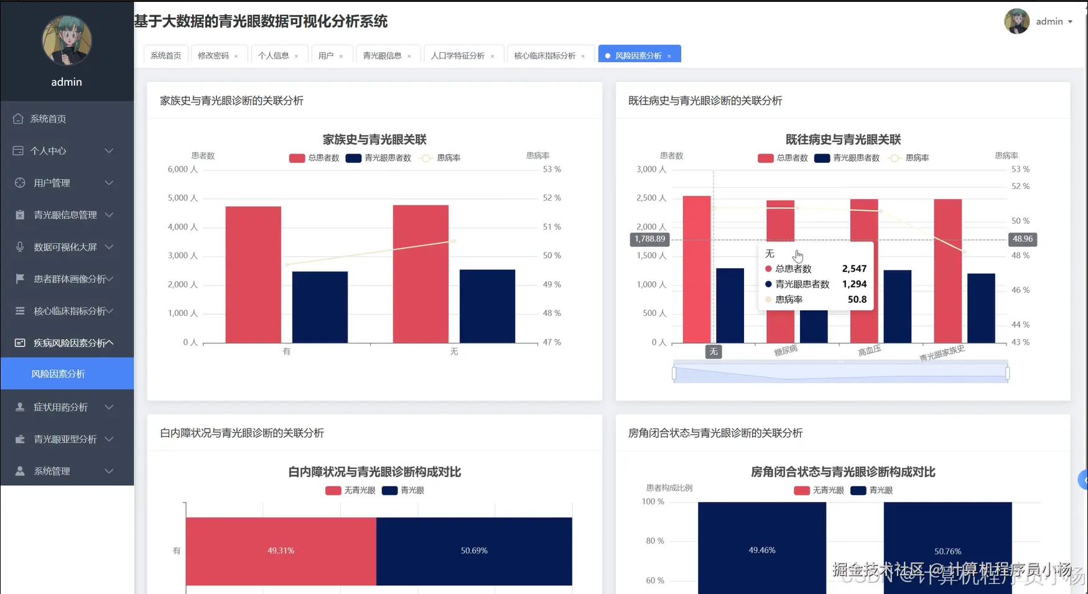
Task: Open the admin account dropdown arrow
Action: pos(1070,22)
